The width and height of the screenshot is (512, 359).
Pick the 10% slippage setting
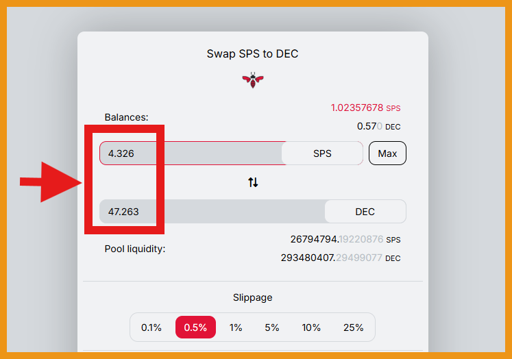tap(311, 327)
